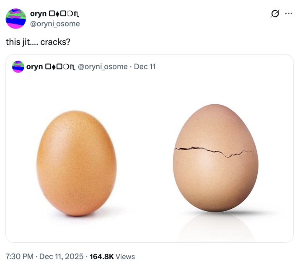Click the small avatar in the quoted tweet
The image size is (300, 267).
click(x=18, y=67)
